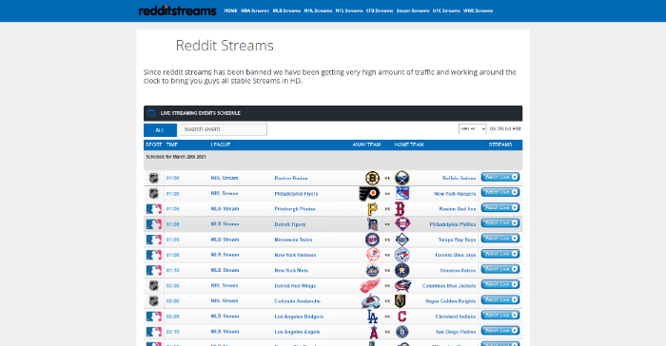The width and height of the screenshot is (666, 346).
Task: Click the Pittsburgh Pirates logo icon
Action: [372, 209]
